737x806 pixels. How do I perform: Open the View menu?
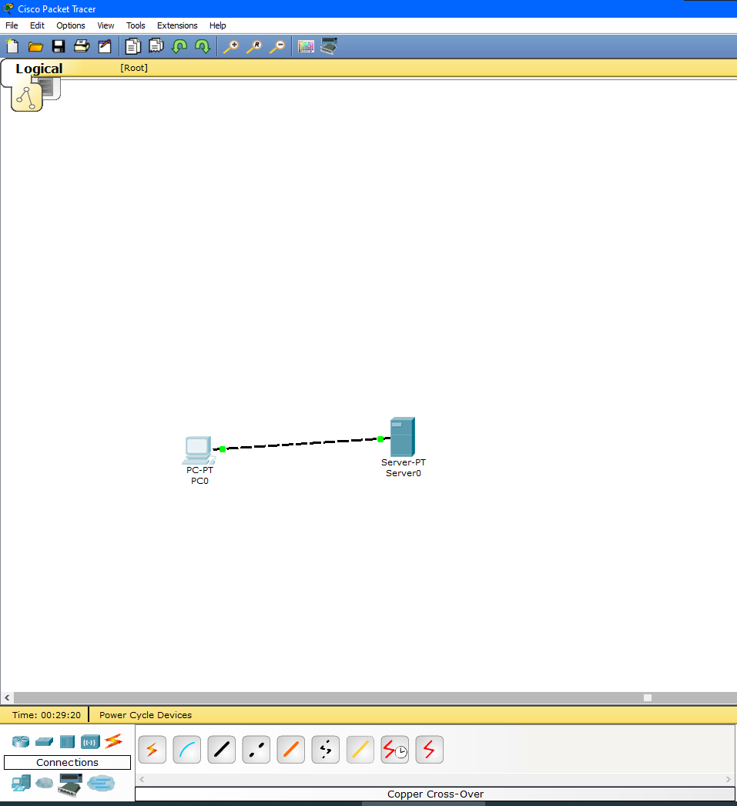pos(106,25)
